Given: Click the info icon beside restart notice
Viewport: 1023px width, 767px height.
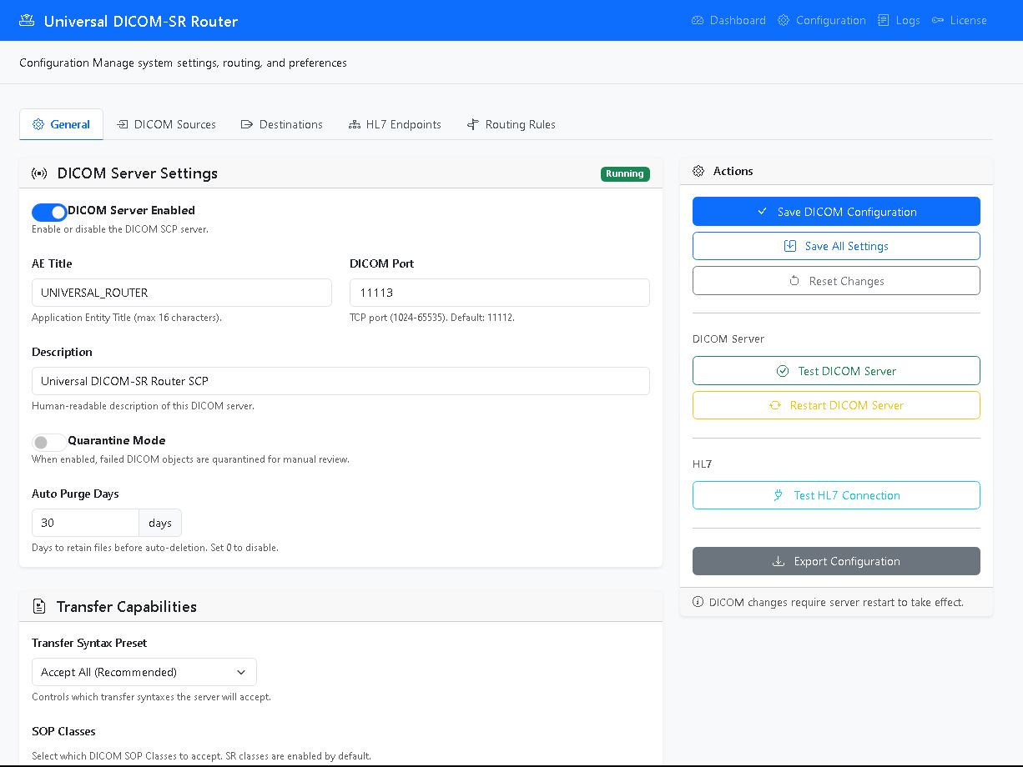Looking at the screenshot, I should (698, 602).
